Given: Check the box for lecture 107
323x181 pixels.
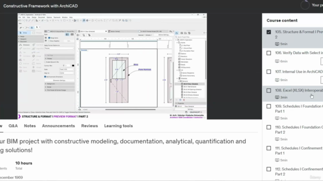Looking at the screenshot, I should coord(268,71).
